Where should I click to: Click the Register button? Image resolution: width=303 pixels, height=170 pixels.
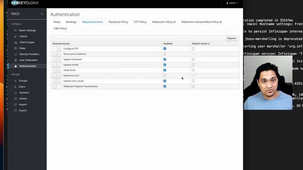232,38
